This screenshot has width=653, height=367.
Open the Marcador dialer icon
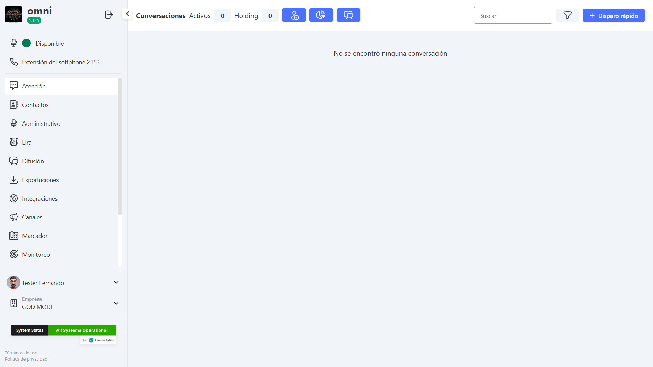point(13,235)
